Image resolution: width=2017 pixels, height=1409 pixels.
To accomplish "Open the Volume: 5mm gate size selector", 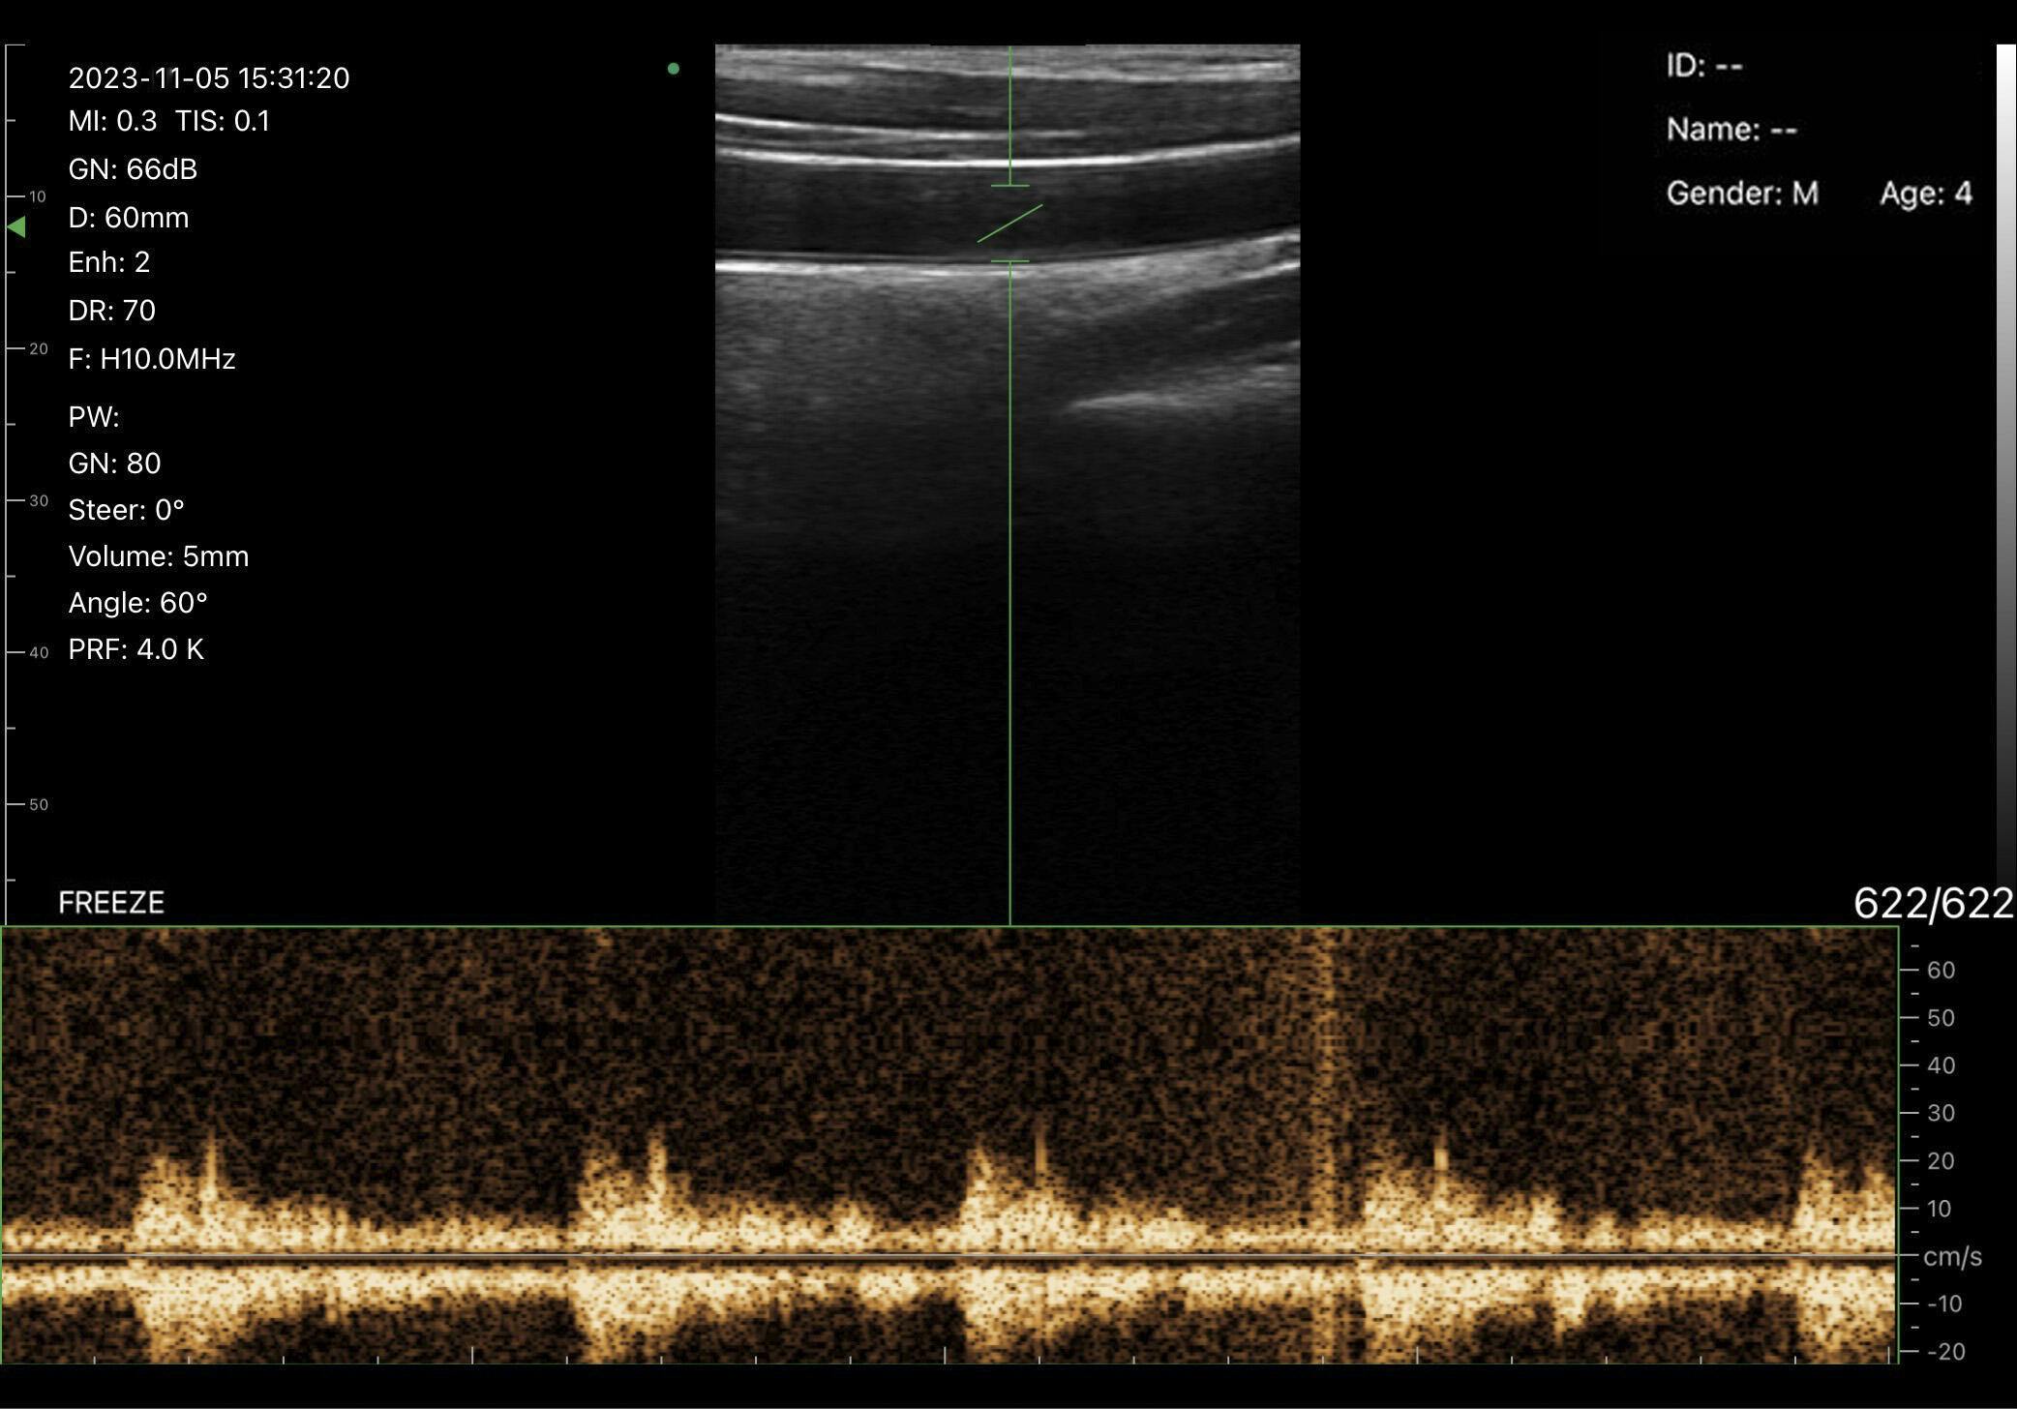I will click(x=158, y=555).
